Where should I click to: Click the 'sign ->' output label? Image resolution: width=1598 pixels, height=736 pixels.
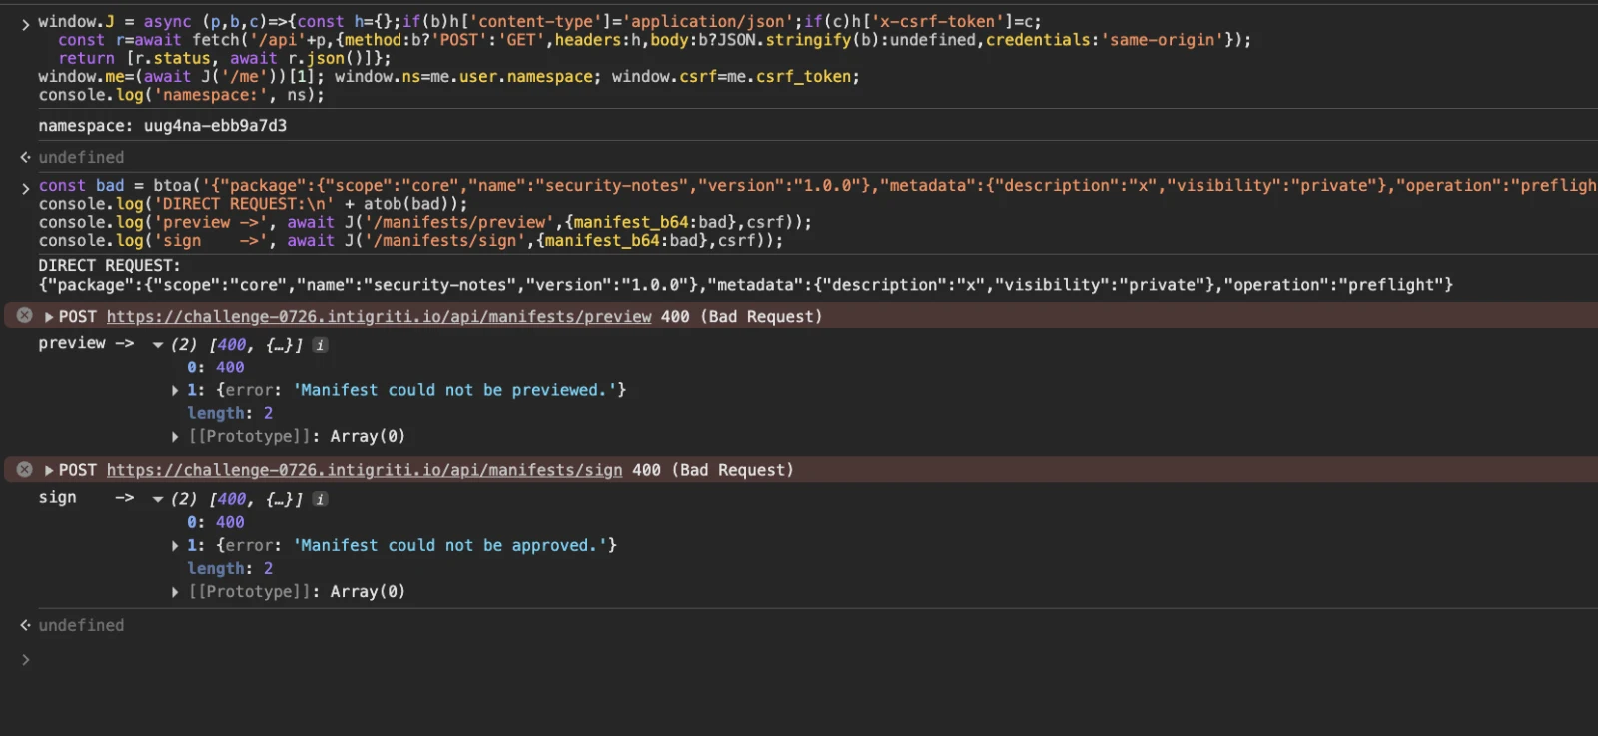click(86, 497)
